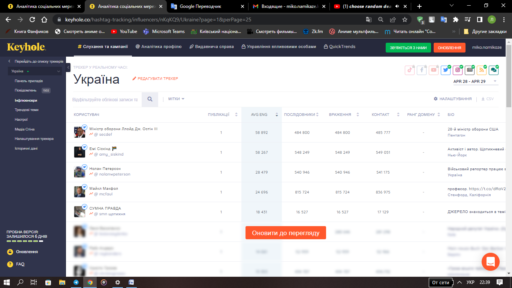Open Chrome's three-dot menu
This screenshot has height=288, width=512.
pos(503,19)
